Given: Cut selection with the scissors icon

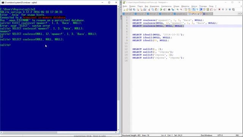Looking at the screenshot, I should click(149, 10).
